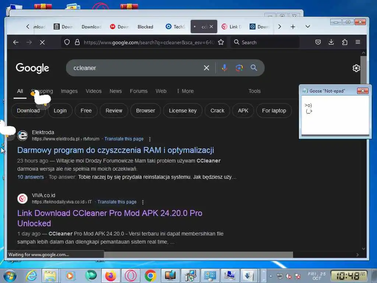The width and height of the screenshot is (377, 283).
Task: Open Windows Explorer from taskbar
Action: [50, 276]
